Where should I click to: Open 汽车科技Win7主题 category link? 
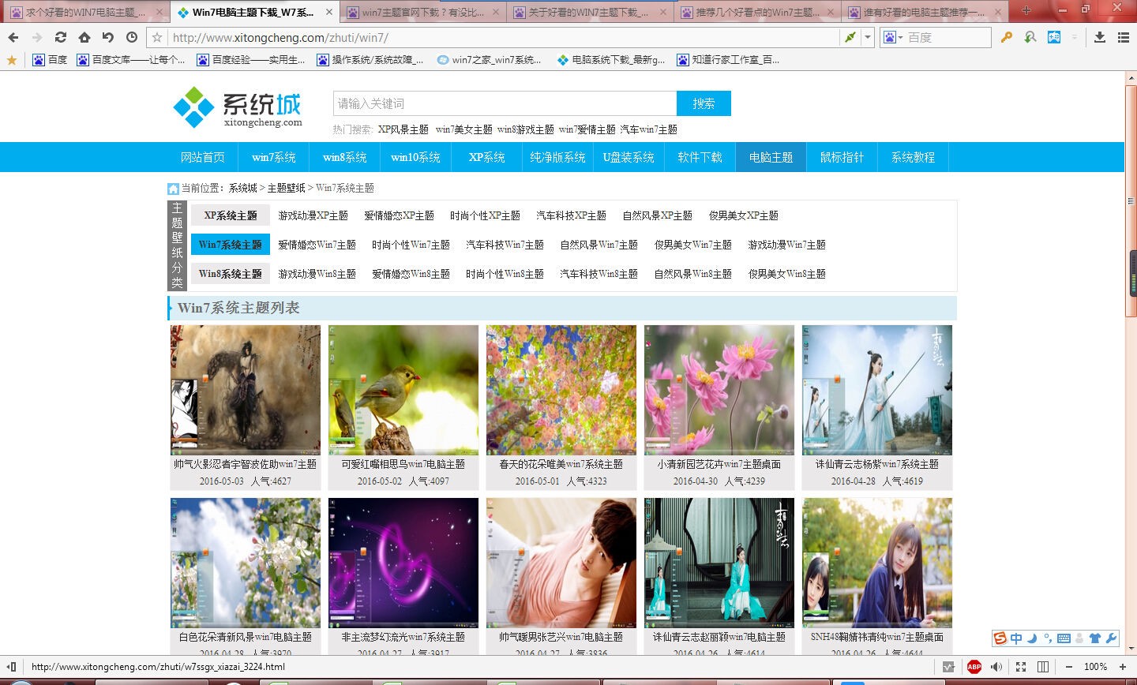(x=505, y=245)
